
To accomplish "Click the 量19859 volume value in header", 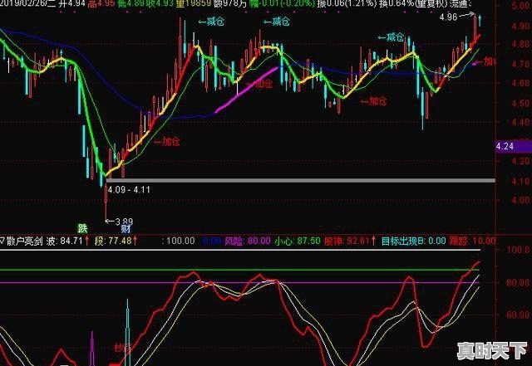I will (192, 4).
